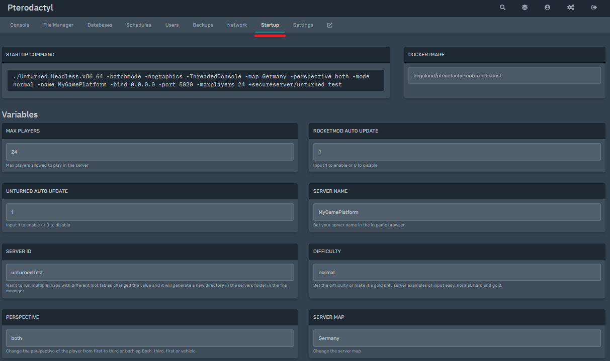Click 'Set the difficulty' hint text
The image size is (610, 361).
click(x=408, y=285)
